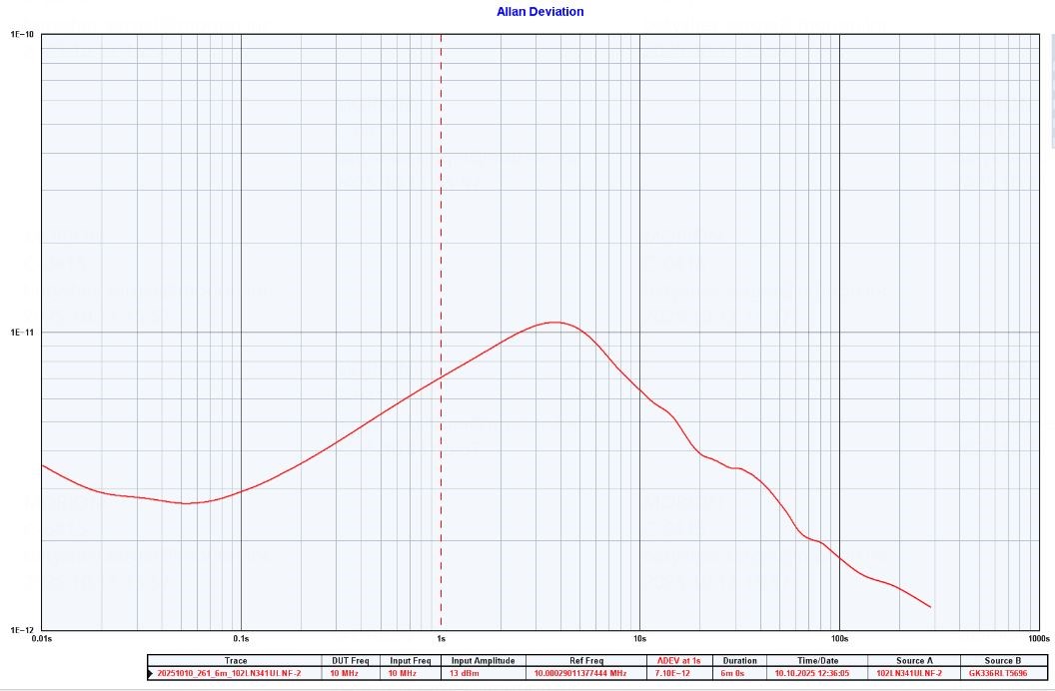Screen dimensions: 1055x691
Task: Click the Allan Deviation plot title
Action: coord(539,12)
